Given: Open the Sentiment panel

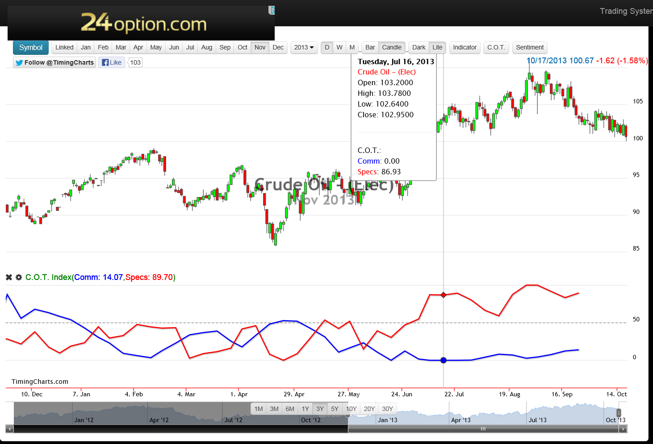Looking at the screenshot, I should [530, 47].
